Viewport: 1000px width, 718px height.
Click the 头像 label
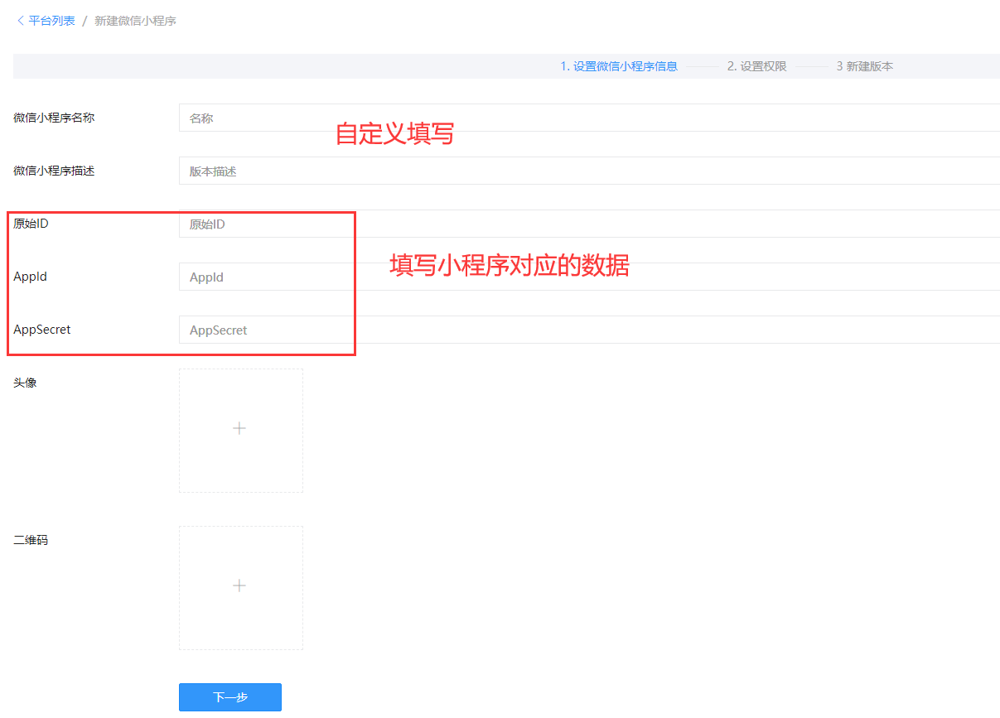click(x=25, y=383)
